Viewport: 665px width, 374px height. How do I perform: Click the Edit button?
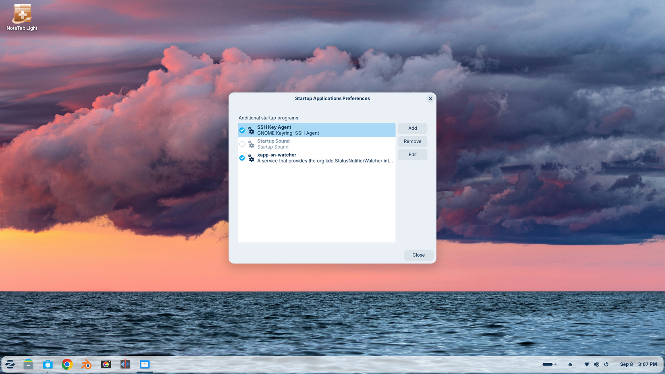413,155
